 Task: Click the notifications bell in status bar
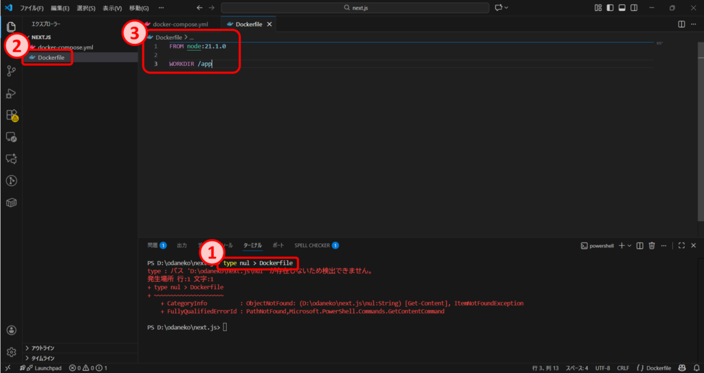point(694,368)
